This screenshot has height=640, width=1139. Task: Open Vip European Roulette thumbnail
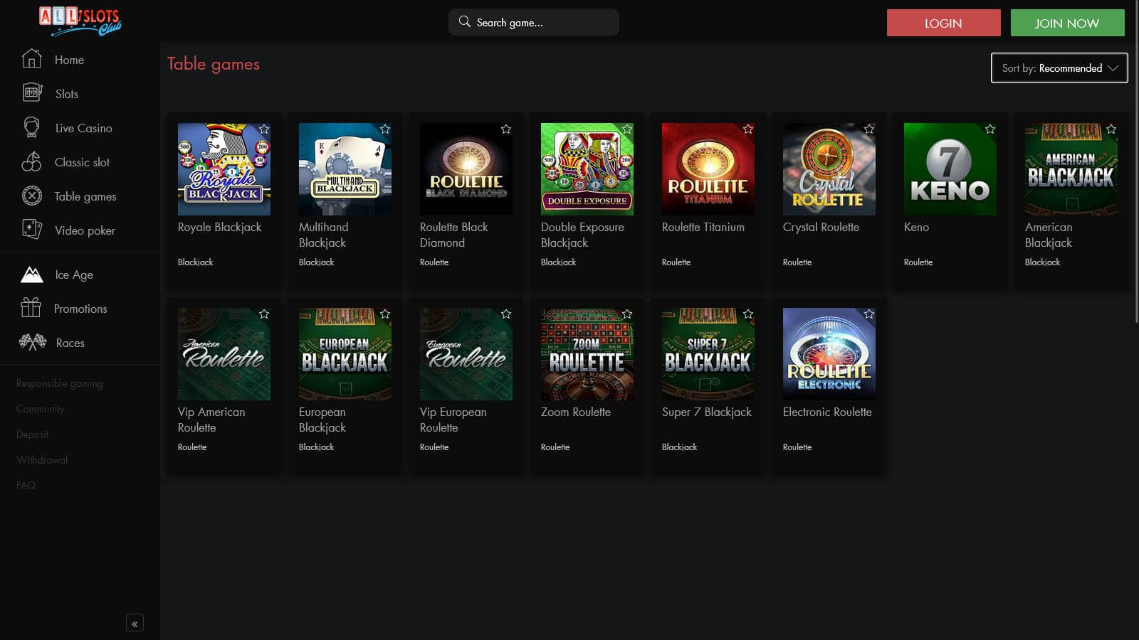(466, 354)
